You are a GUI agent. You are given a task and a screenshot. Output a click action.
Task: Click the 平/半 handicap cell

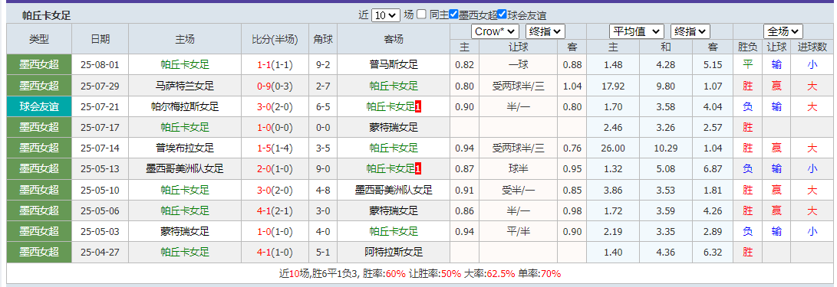point(519,231)
